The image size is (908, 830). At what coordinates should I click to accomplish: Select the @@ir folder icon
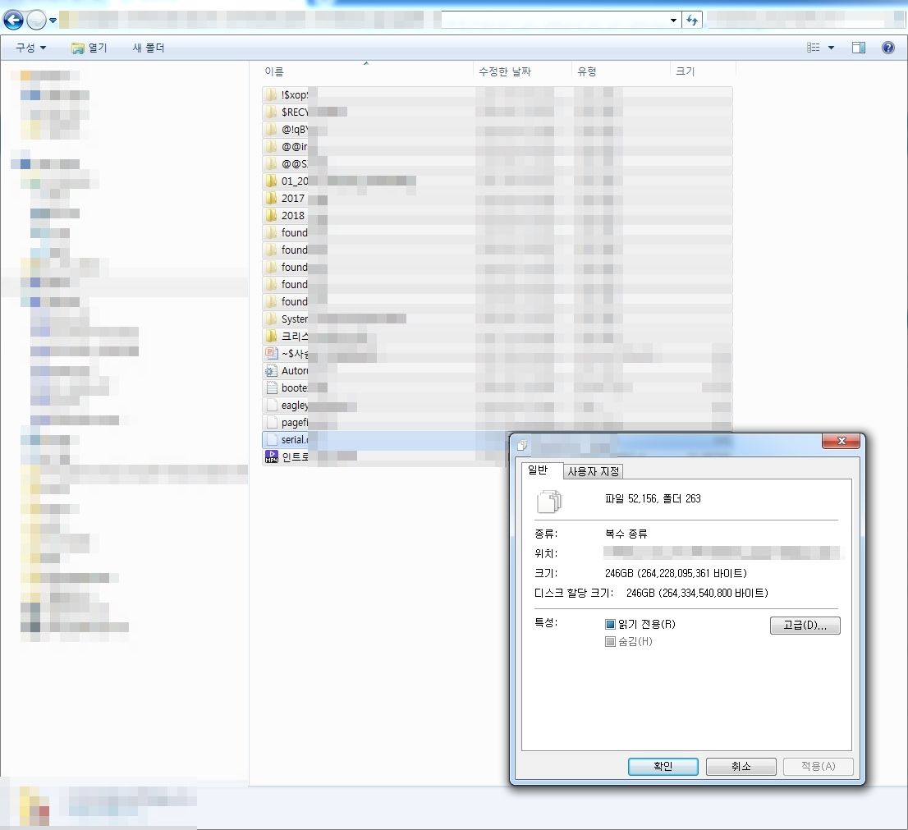pyautogui.click(x=271, y=146)
